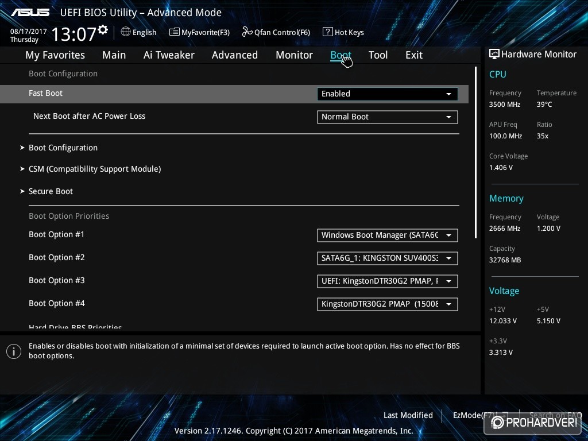The width and height of the screenshot is (588, 441).
Task: Click the memory voltage value 1.200 V
Action: tap(548, 229)
